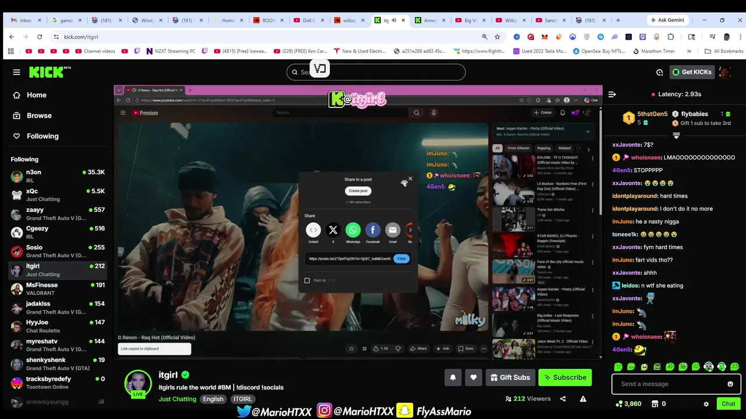Open MsFinesse channel in Following list
Screen dimensions: 746x419
click(x=58, y=289)
